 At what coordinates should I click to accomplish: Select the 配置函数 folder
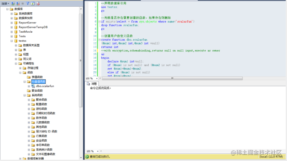41,104
